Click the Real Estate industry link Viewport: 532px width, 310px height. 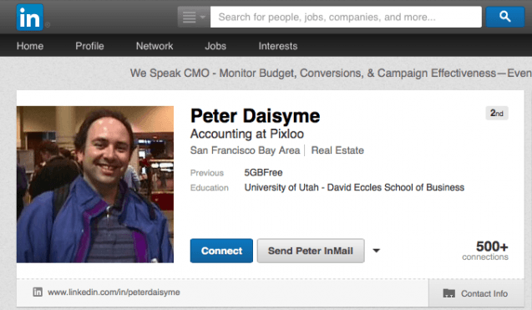tap(337, 150)
